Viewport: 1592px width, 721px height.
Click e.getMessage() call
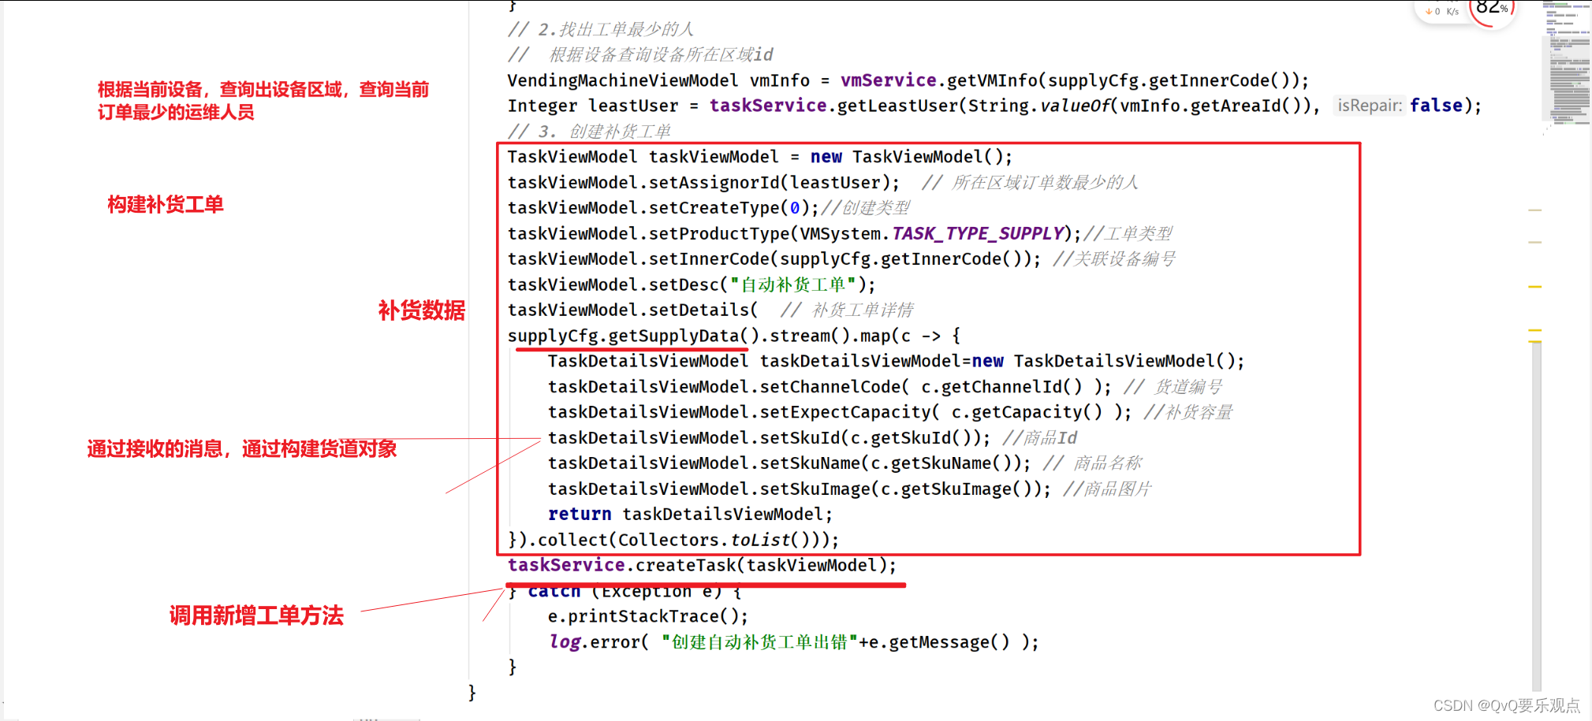pyautogui.click(x=939, y=642)
